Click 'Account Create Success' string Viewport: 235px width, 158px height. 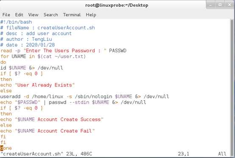point(69,119)
